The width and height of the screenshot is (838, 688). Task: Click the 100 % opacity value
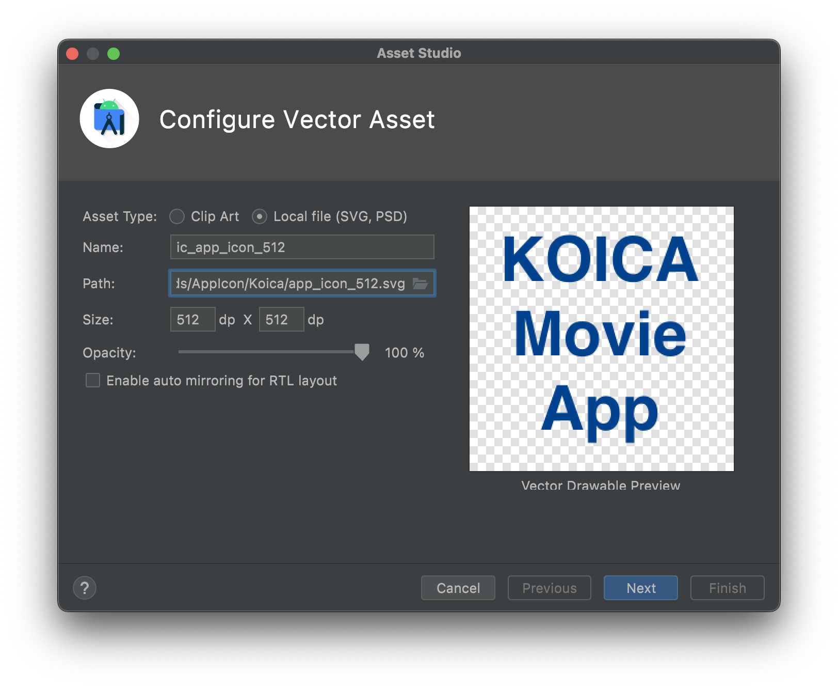tap(405, 353)
